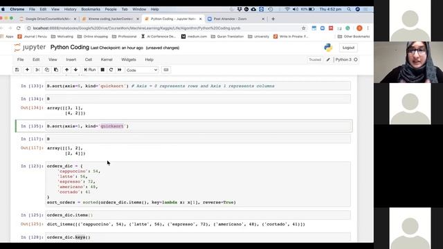Click the Logout button

click(x=348, y=48)
